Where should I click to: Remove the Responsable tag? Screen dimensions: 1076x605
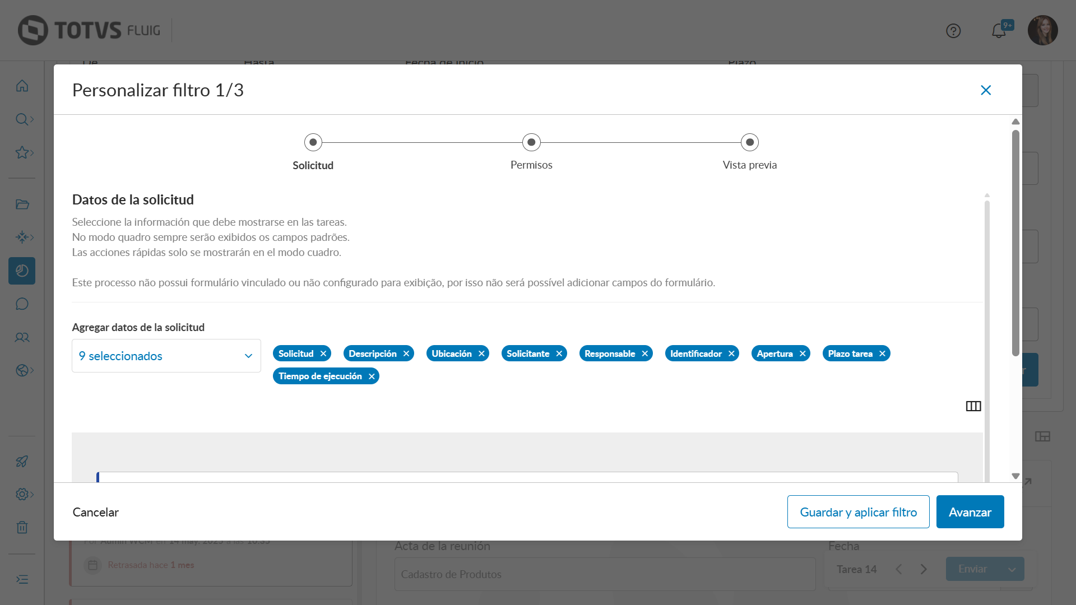pyautogui.click(x=645, y=353)
